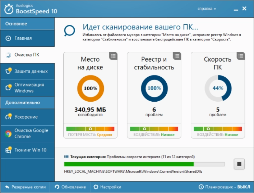Click the scanning magnifier icon in the header

[x=69, y=31]
